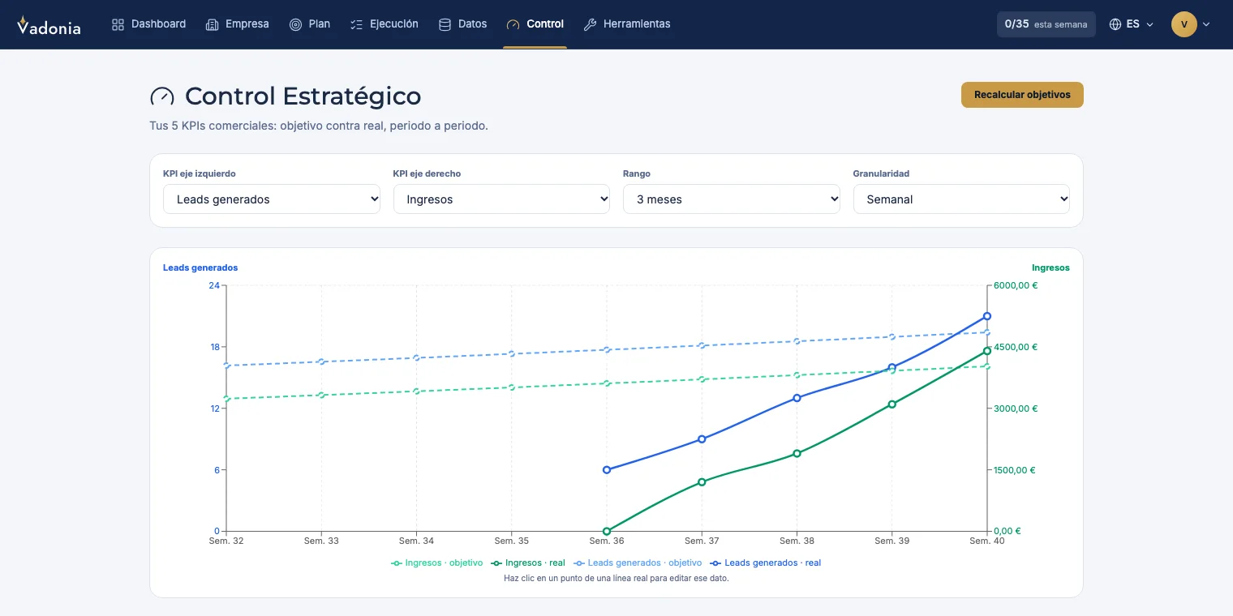This screenshot has width=1233, height=616.
Task: Click Ingresos real data point at Sem. 36
Action: click(x=607, y=532)
